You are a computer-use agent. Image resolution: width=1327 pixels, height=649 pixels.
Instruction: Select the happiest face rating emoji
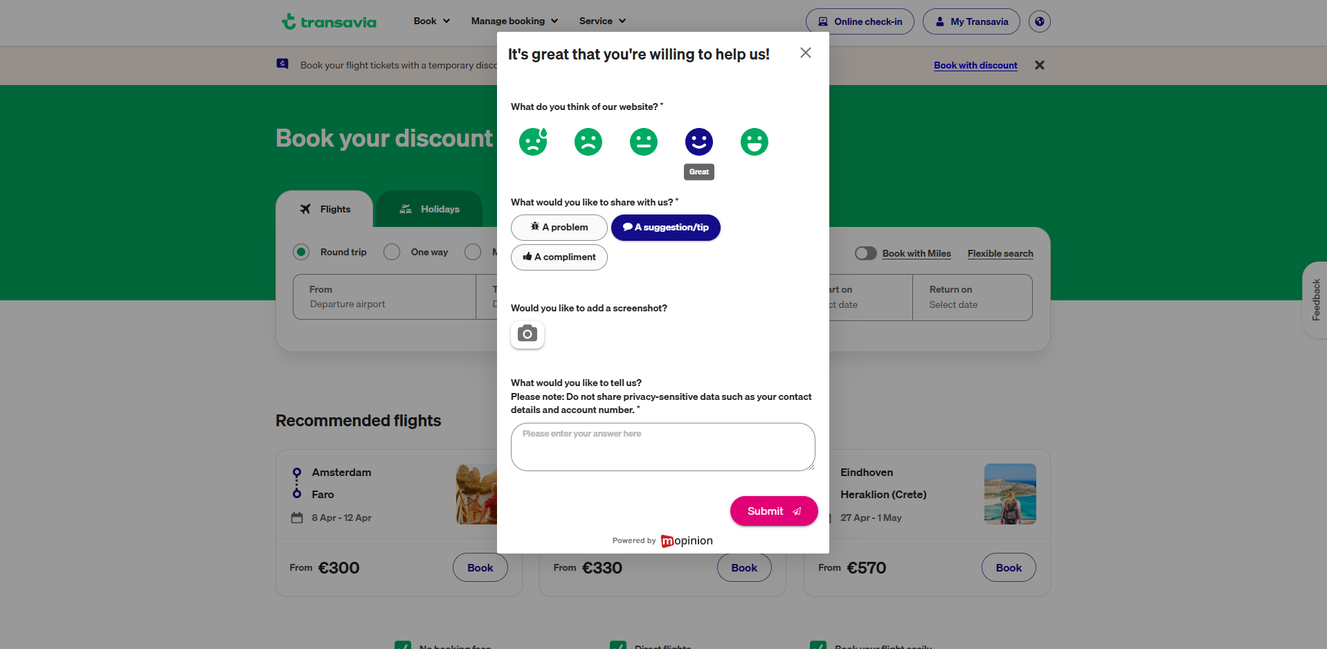[754, 141]
